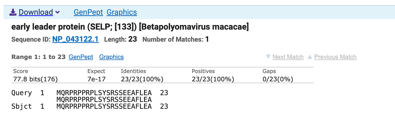The width and height of the screenshot is (395, 129).
Task: Open Graphics link beside Range 1
Action: 111,57
